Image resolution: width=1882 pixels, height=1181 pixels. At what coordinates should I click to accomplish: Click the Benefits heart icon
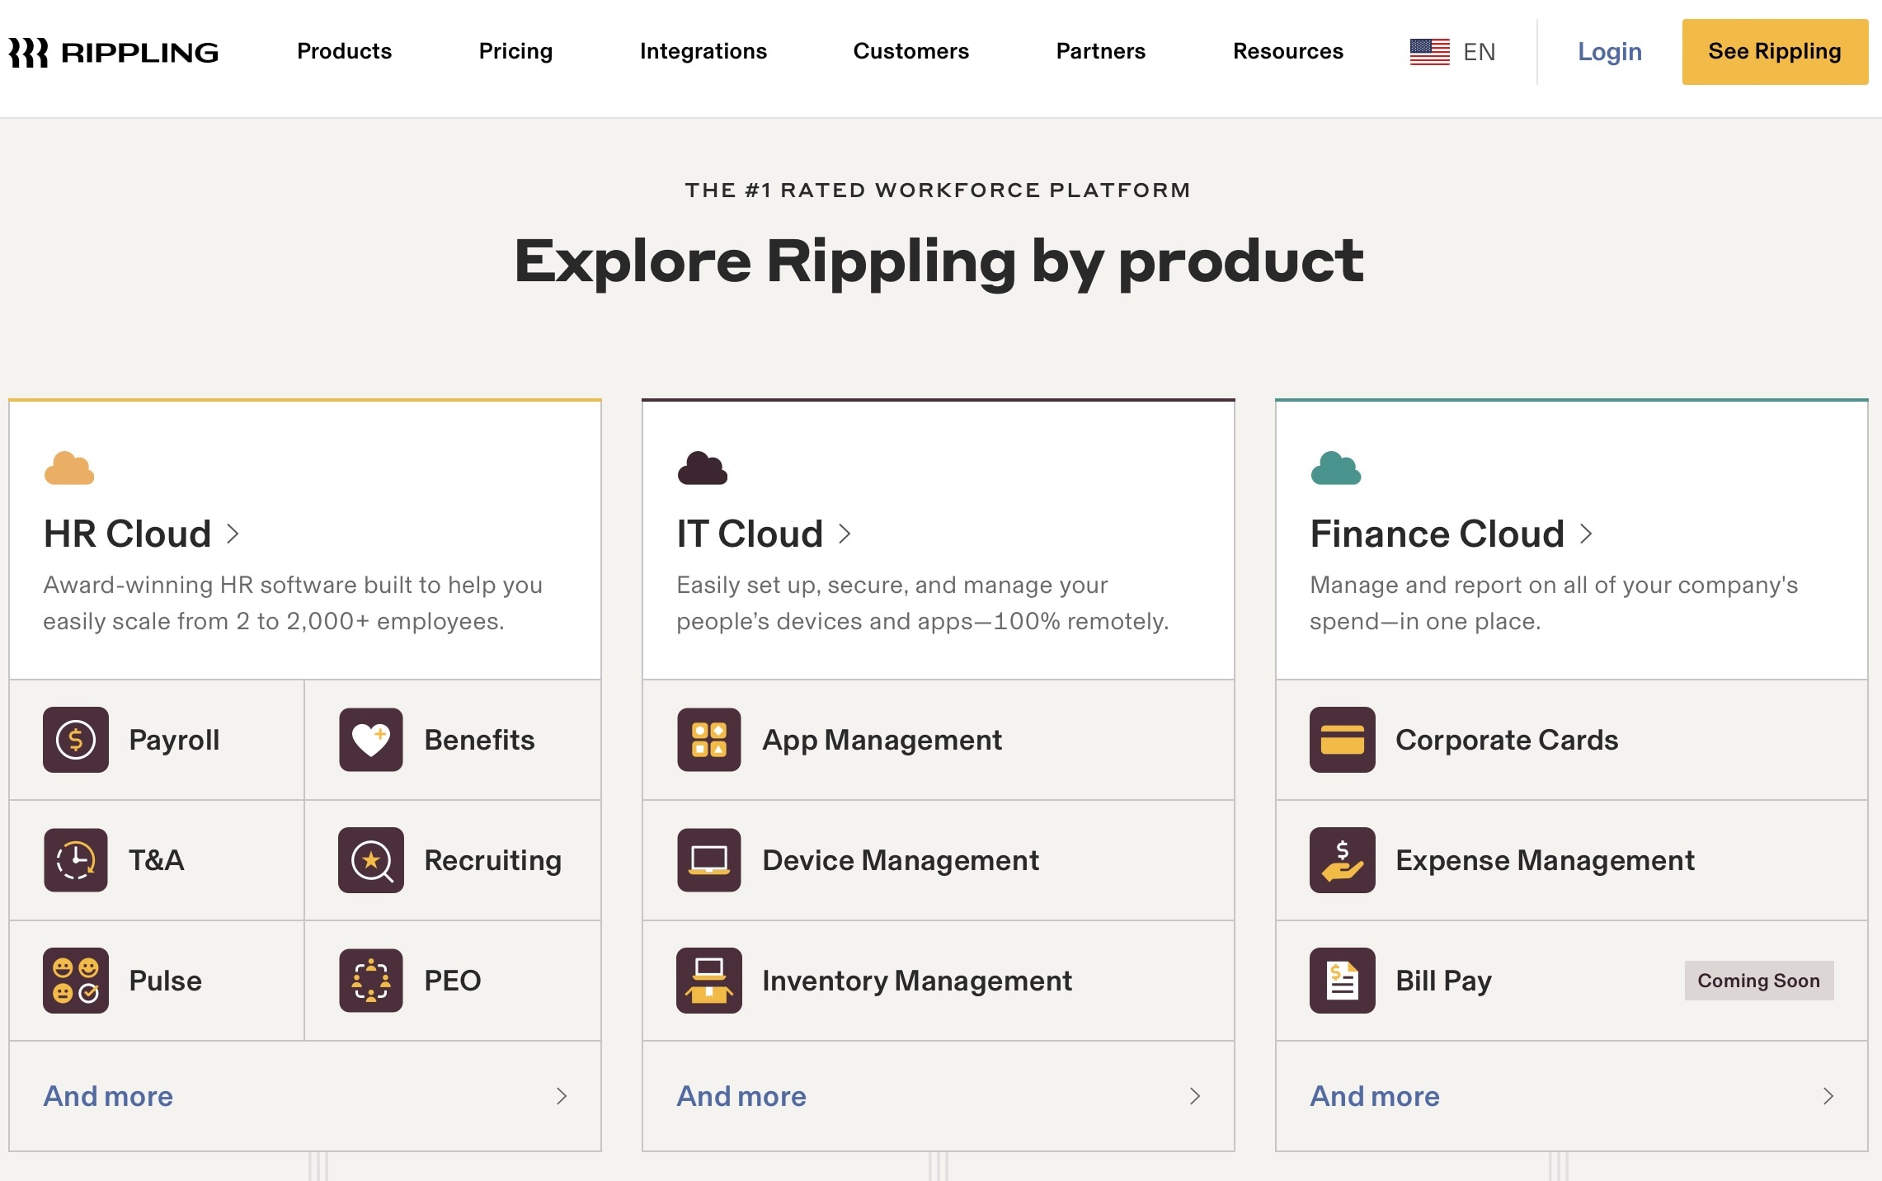(370, 740)
